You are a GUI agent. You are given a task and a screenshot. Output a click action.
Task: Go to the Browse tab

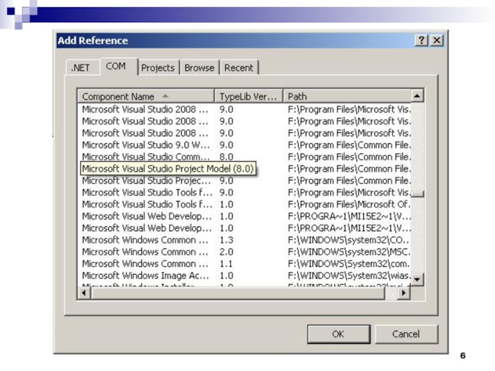(199, 67)
